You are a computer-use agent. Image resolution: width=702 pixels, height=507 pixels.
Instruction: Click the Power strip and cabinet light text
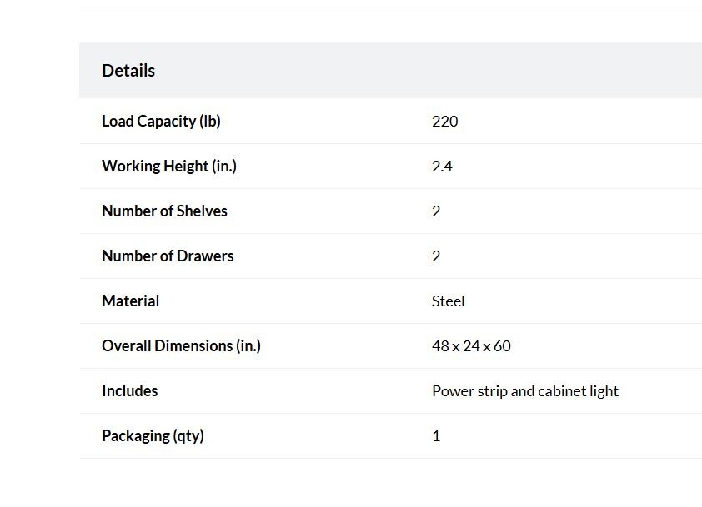point(525,391)
